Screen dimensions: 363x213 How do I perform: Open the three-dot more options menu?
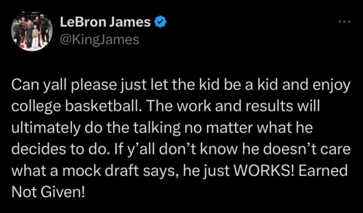click(344, 22)
